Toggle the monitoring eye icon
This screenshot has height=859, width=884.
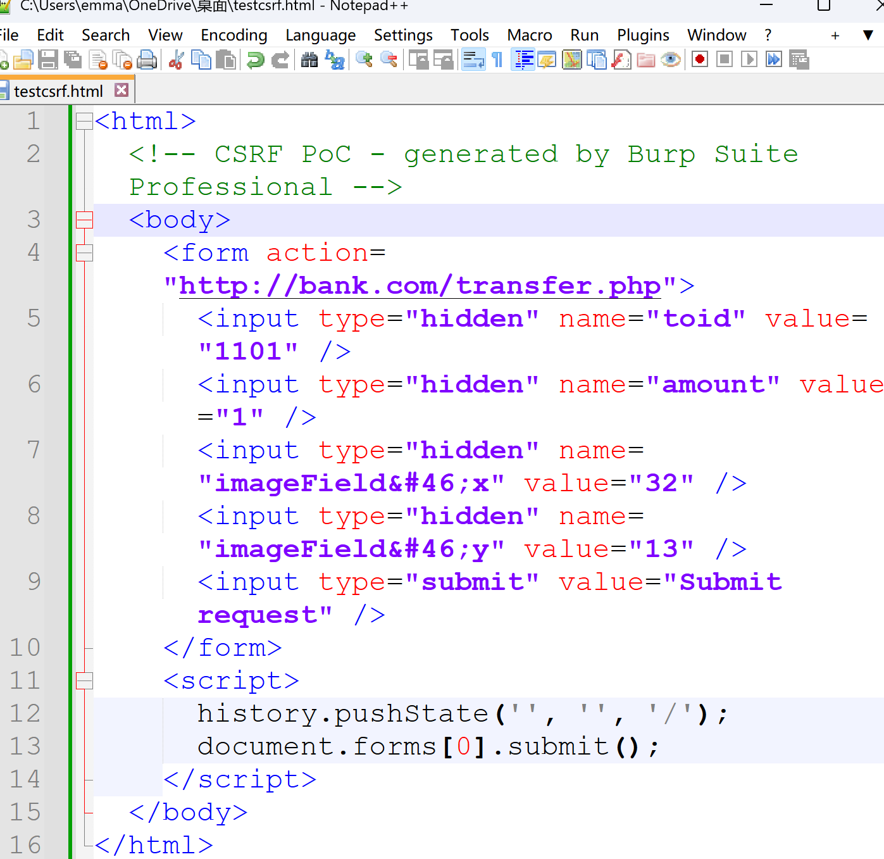tap(671, 60)
